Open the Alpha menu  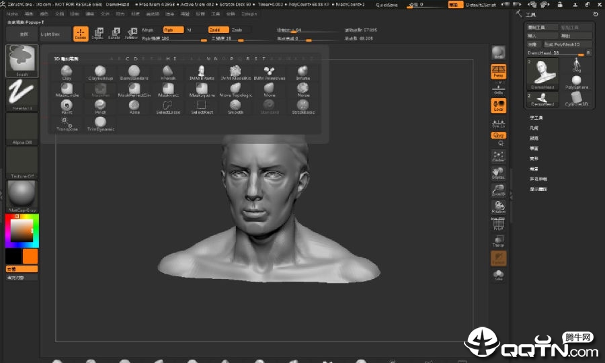click(12, 14)
